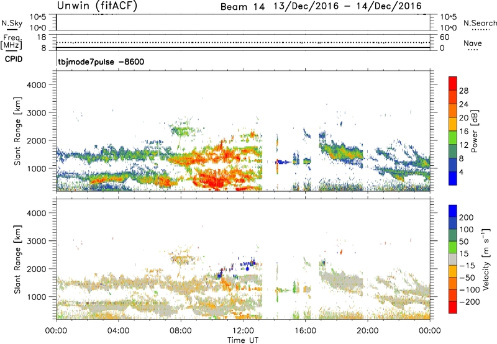
Task: Pick the teal 50–100 velocity colorbar segment
Action: pyautogui.click(x=453, y=235)
